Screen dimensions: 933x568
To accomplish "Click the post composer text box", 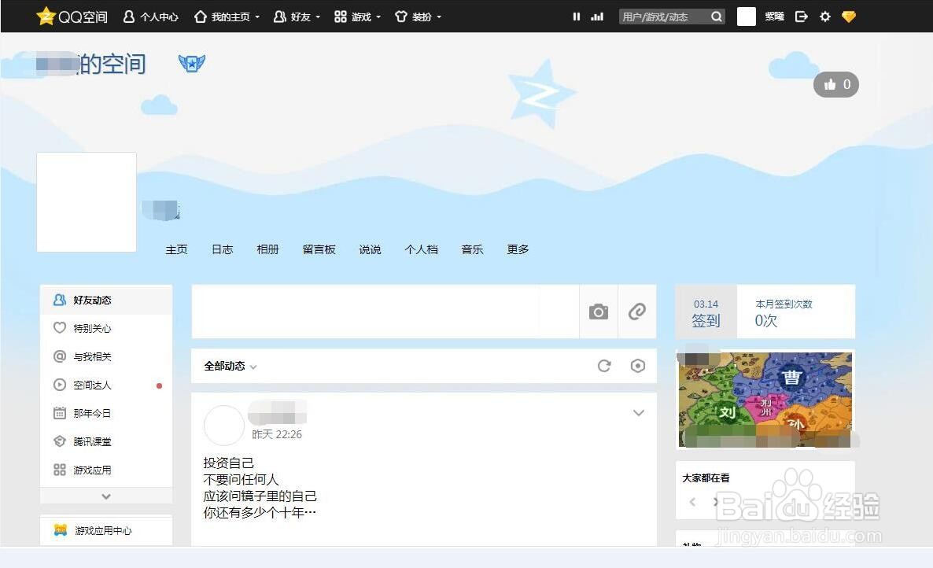I will pyautogui.click(x=385, y=311).
